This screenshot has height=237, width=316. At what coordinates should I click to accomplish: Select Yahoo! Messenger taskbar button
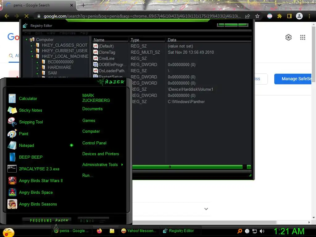coord(139,231)
